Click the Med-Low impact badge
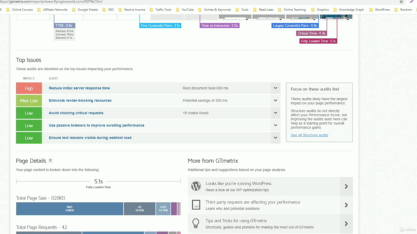This screenshot has width=417, height=234. (29, 101)
